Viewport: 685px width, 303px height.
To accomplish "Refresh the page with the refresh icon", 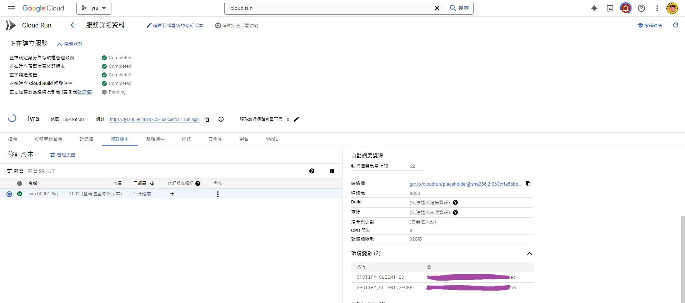I will [676, 25].
